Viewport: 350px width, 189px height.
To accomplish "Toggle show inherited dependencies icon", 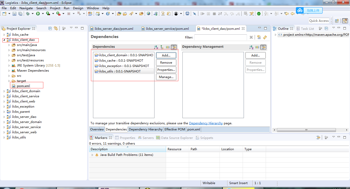I will [162, 47].
